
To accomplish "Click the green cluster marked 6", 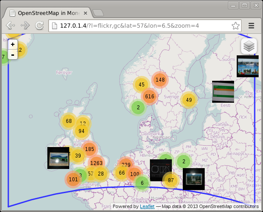I will [142, 183].
